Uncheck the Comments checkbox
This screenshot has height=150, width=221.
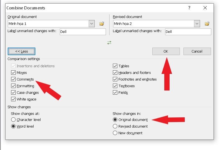pyautogui.click(x=13, y=79)
